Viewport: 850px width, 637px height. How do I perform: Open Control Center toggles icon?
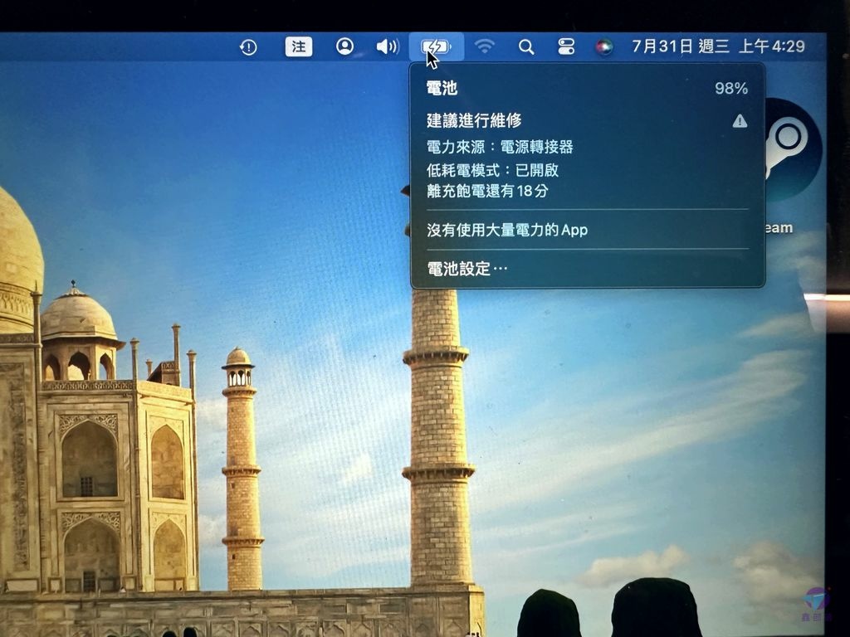[566, 46]
